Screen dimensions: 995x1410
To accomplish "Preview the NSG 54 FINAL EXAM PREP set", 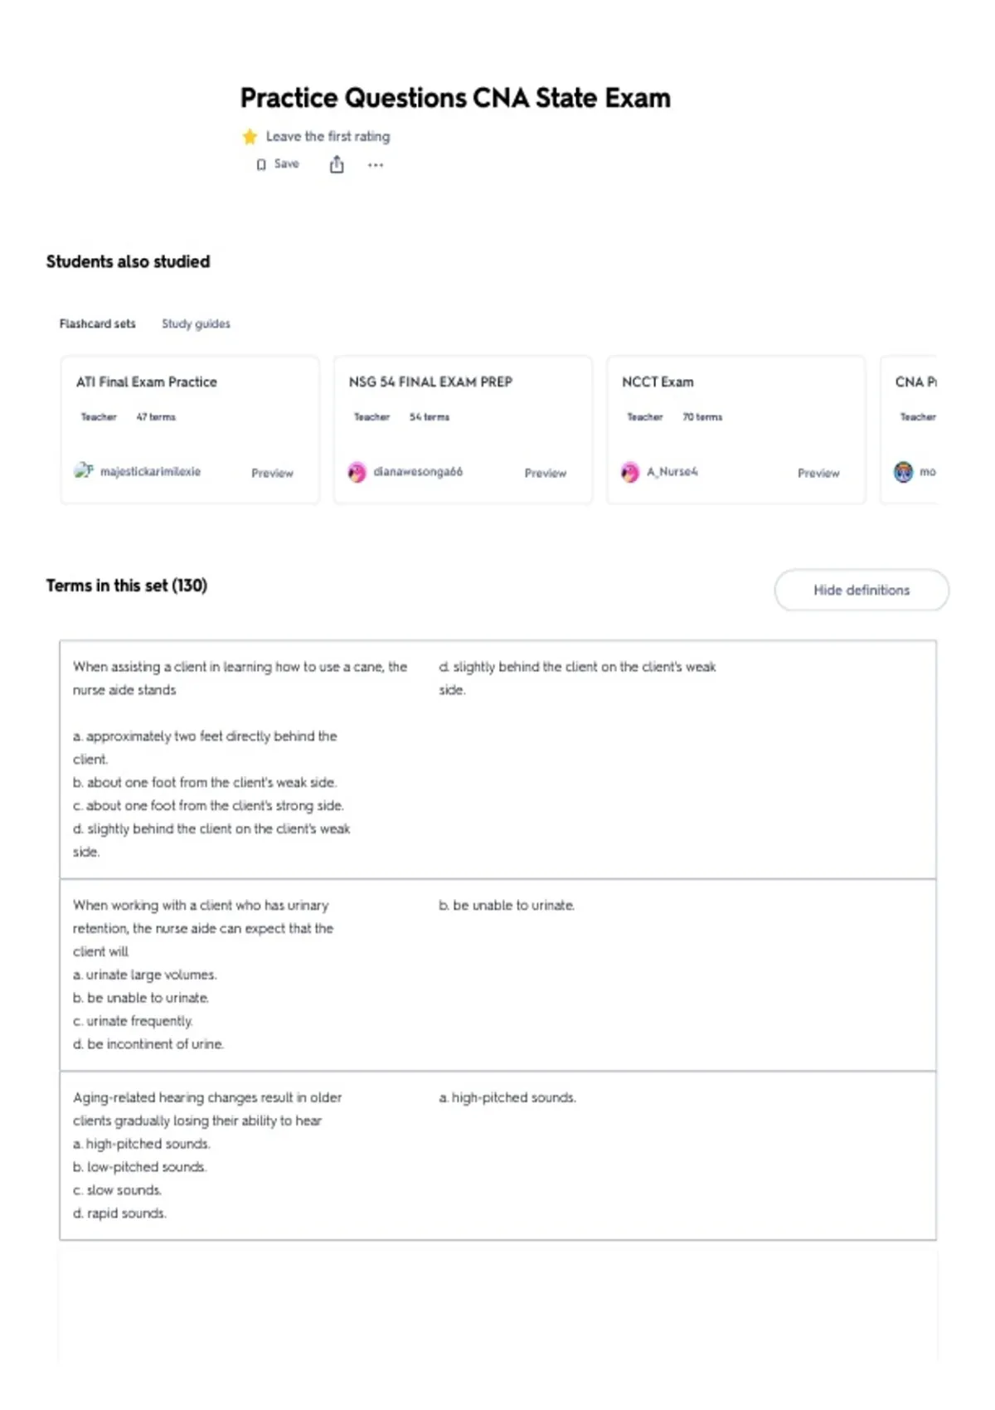I will tap(545, 473).
